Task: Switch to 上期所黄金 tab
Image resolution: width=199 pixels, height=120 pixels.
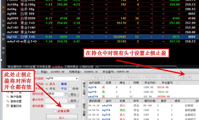Action: (71, 67)
